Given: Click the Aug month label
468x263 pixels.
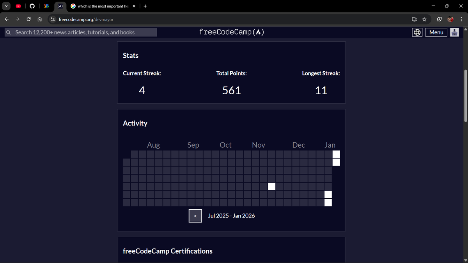Looking at the screenshot, I should (x=153, y=145).
